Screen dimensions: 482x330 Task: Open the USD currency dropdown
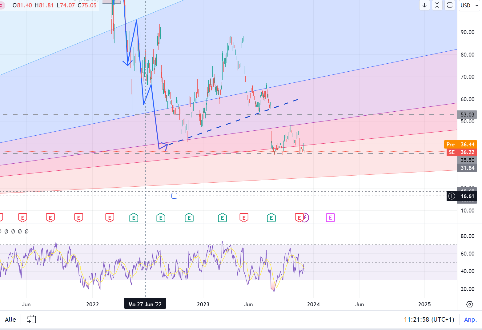(469, 6)
